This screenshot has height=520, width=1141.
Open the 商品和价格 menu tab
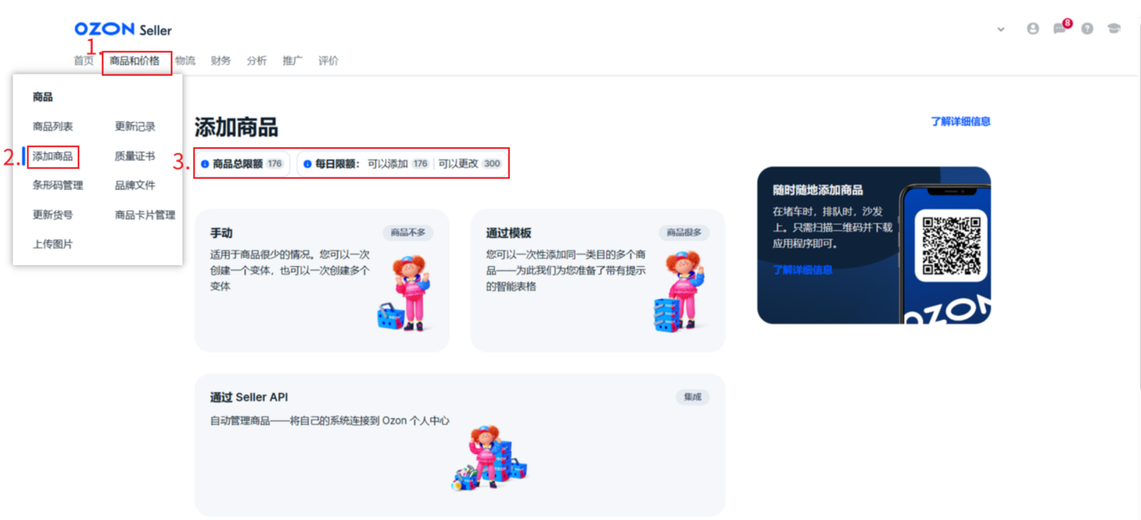click(x=135, y=61)
